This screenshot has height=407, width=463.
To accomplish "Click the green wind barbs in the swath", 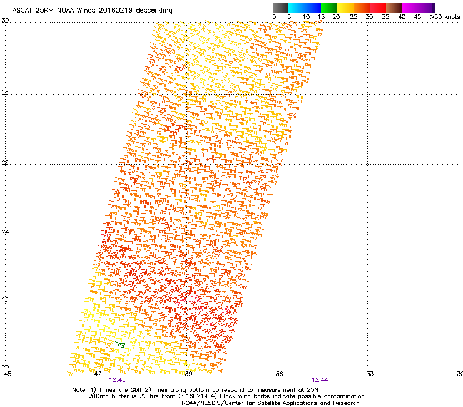I will [x=121, y=346].
